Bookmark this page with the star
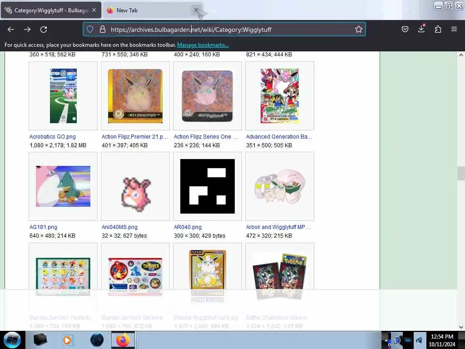The image size is (465, 349). click(359, 29)
